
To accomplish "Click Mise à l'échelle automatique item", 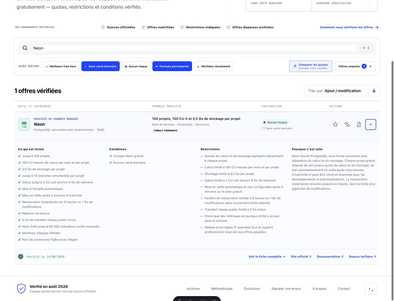I will pos(42,189).
